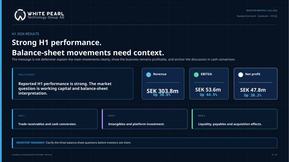Click the 'SEK 303.8m' revenue value

(162, 91)
